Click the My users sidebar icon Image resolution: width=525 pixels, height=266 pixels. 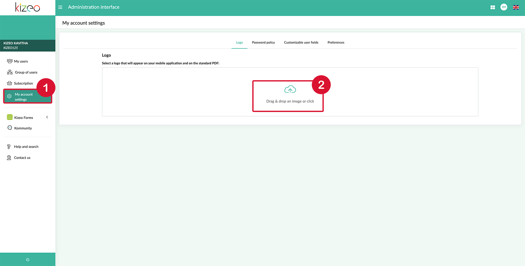tap(9, 61)
